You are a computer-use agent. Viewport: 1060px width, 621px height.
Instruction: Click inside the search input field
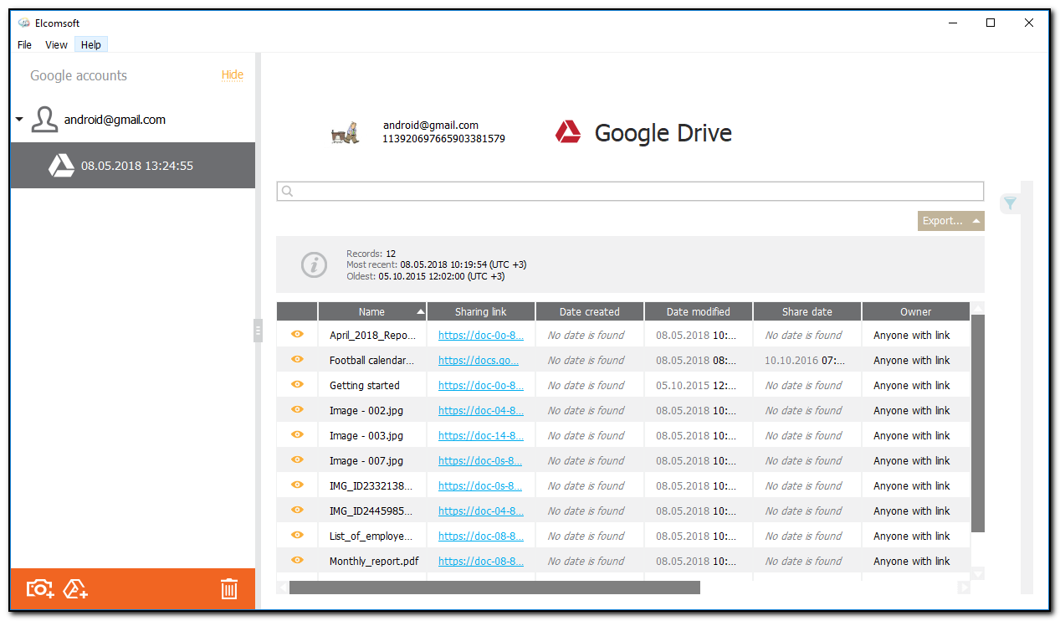point(586,191)
